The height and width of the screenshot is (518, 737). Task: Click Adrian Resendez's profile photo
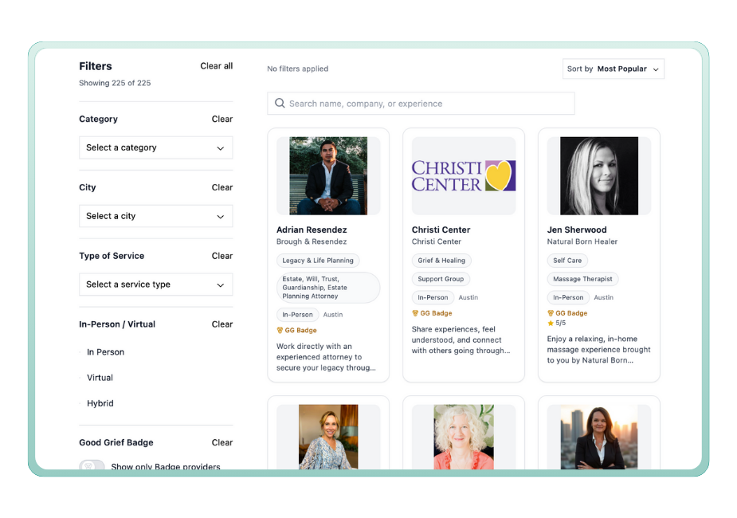[x=327, y=175]
